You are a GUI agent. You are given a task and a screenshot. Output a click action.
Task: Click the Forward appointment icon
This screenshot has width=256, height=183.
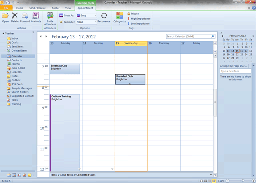(x=25, y=16)
